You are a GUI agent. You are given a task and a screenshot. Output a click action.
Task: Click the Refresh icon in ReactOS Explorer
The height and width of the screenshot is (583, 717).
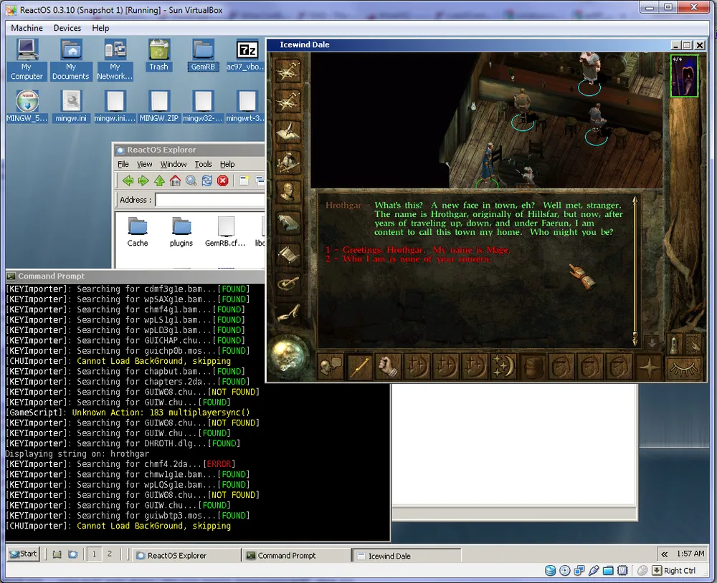point(206,181)
